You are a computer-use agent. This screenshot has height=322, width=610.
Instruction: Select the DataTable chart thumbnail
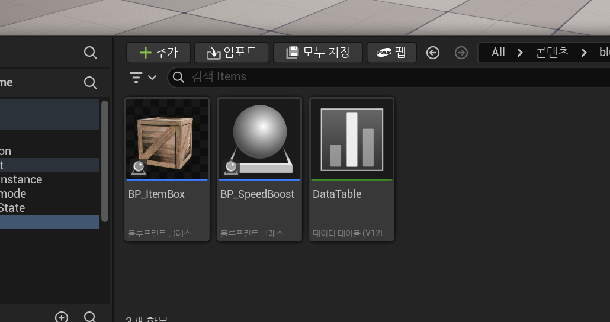pyautogui.click(x=352, y=139)
